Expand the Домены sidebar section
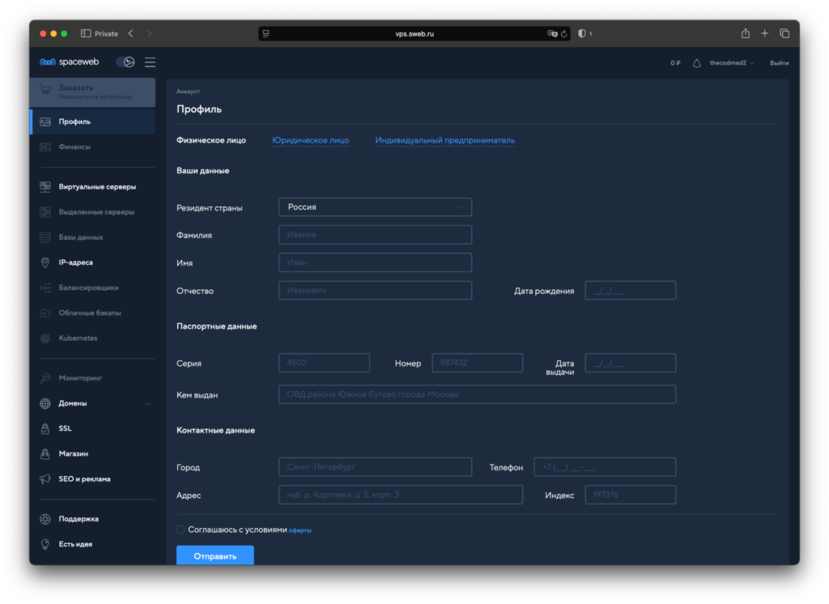 (x=147, y=403)
